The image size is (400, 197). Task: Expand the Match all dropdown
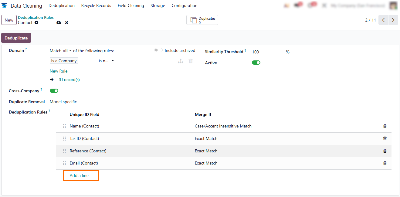pos(67,51)
